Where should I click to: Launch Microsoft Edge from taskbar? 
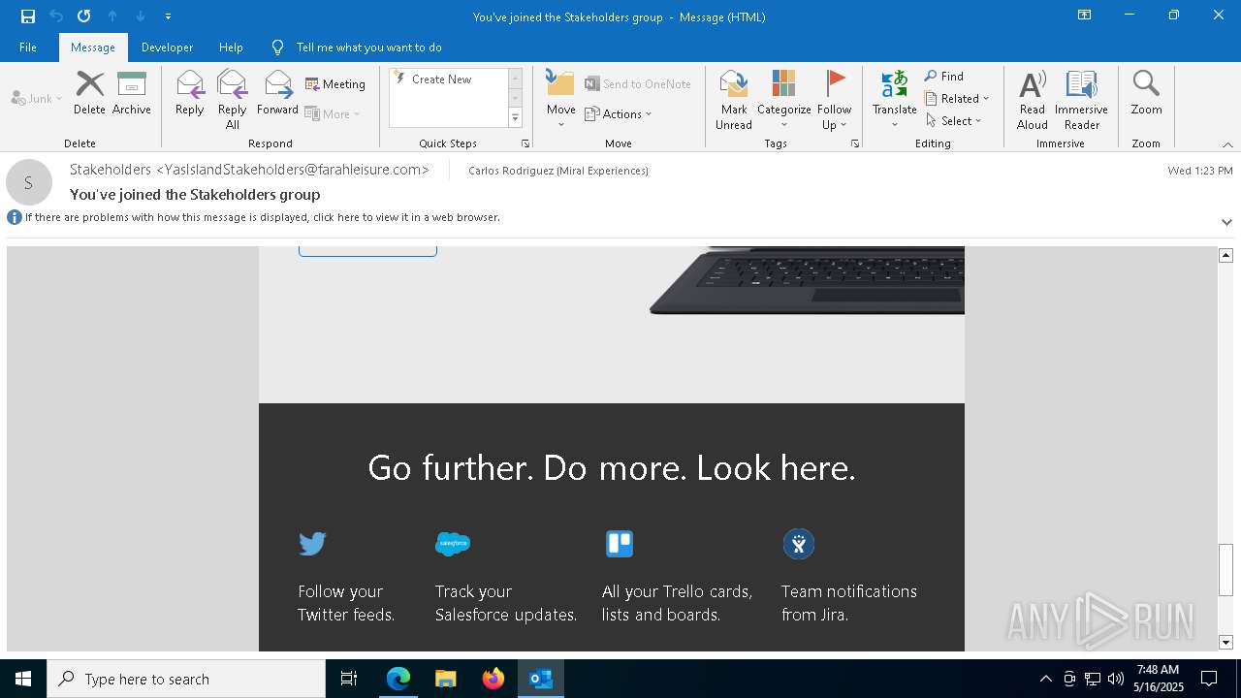398,679
